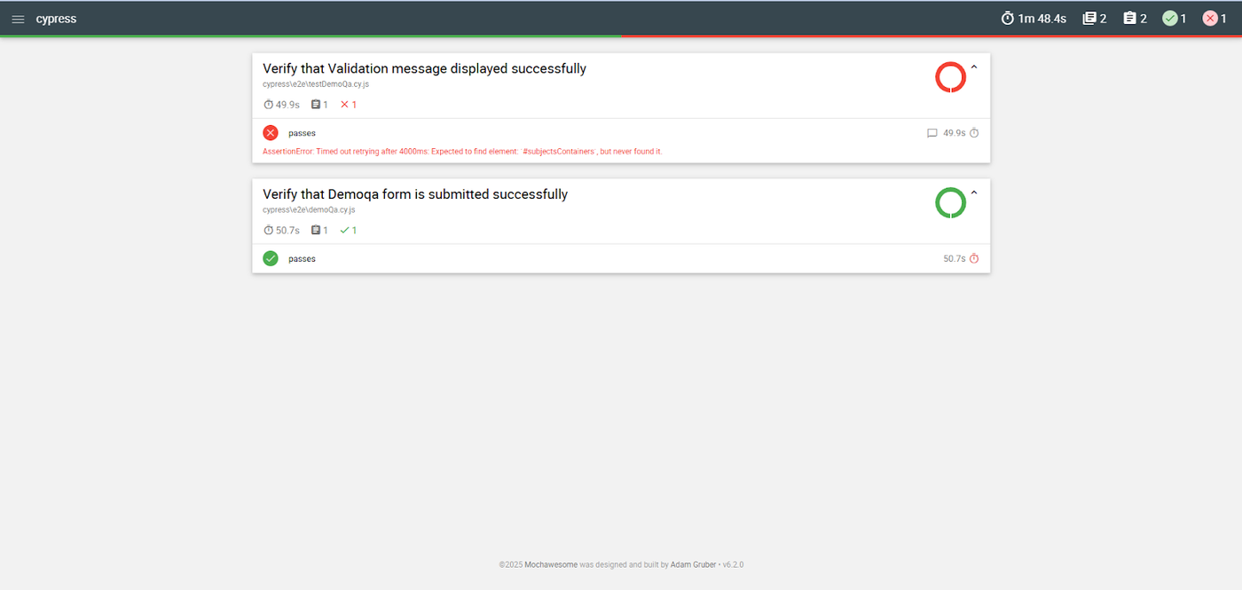Click the "Verify that Demoqa form is submitted successfully" title
The width and height of the screenshot is (1242, 590).
point(415,194)
